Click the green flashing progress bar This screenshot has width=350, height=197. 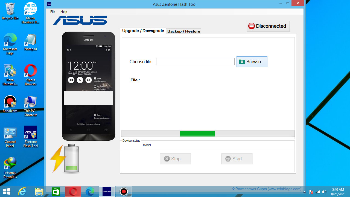197,134
